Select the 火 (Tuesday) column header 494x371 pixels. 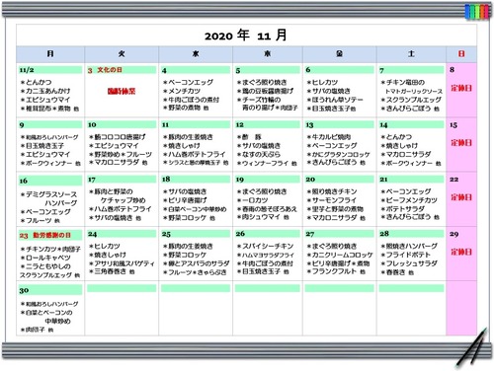[122, 54]
